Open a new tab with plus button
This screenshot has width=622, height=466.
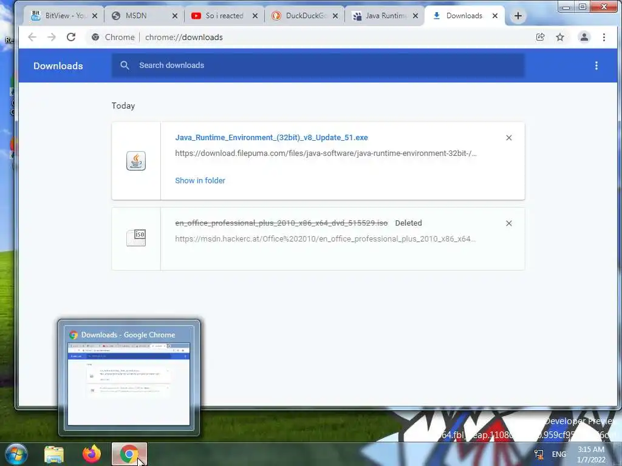(518, 16)
